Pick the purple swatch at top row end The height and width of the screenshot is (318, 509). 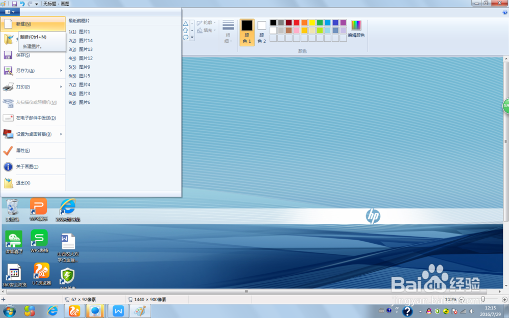343,22
